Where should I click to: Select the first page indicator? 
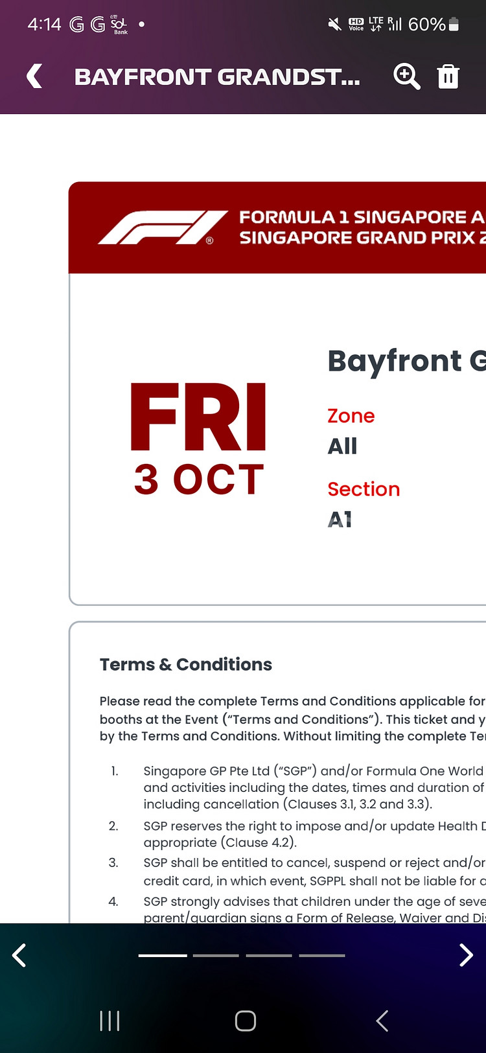(x=163, y=955)
